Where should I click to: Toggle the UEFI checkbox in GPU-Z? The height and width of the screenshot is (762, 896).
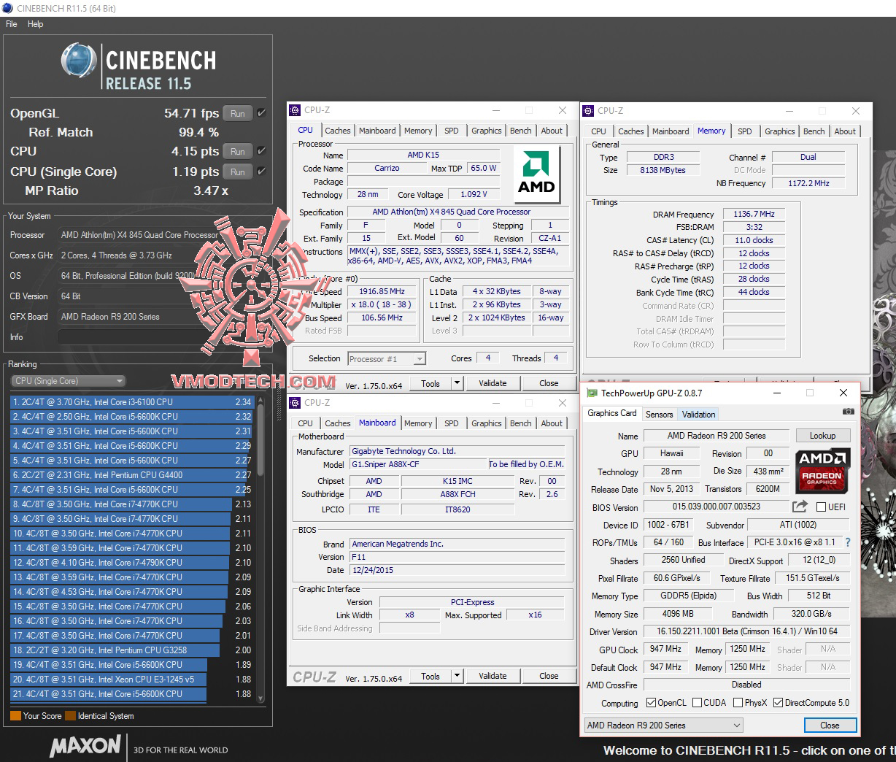[x=821, y=507]
